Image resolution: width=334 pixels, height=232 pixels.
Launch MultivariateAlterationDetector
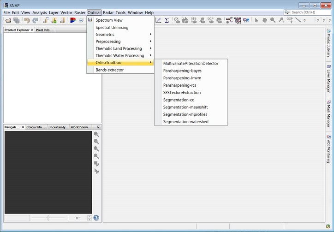pyautogui.click(x=191, y=63)
